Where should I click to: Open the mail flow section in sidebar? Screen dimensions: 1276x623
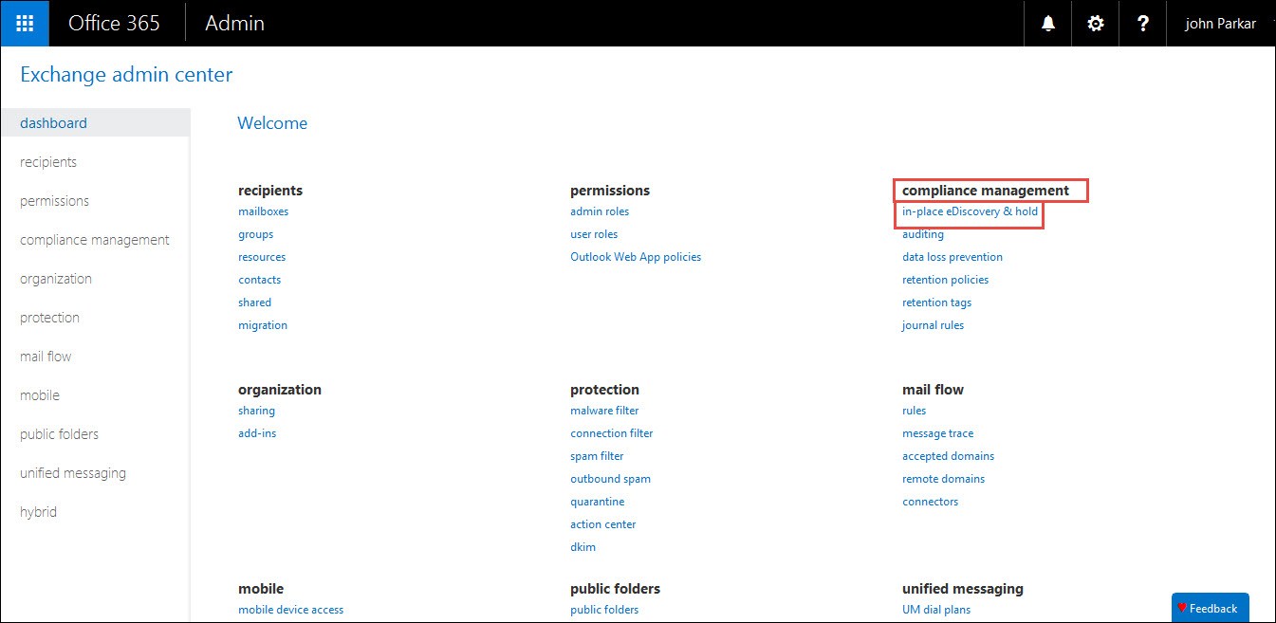coord(45,356)
